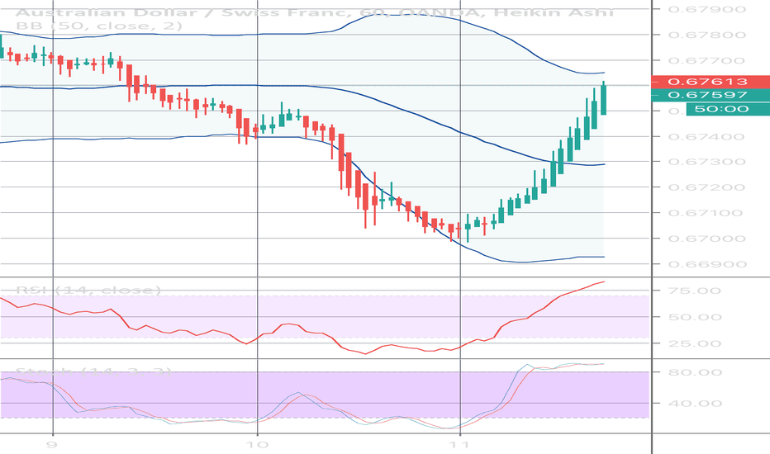Screen dimensions: 770x454
Task: Click the 0.66900 price axis label
Action: (x=707, y=264)
